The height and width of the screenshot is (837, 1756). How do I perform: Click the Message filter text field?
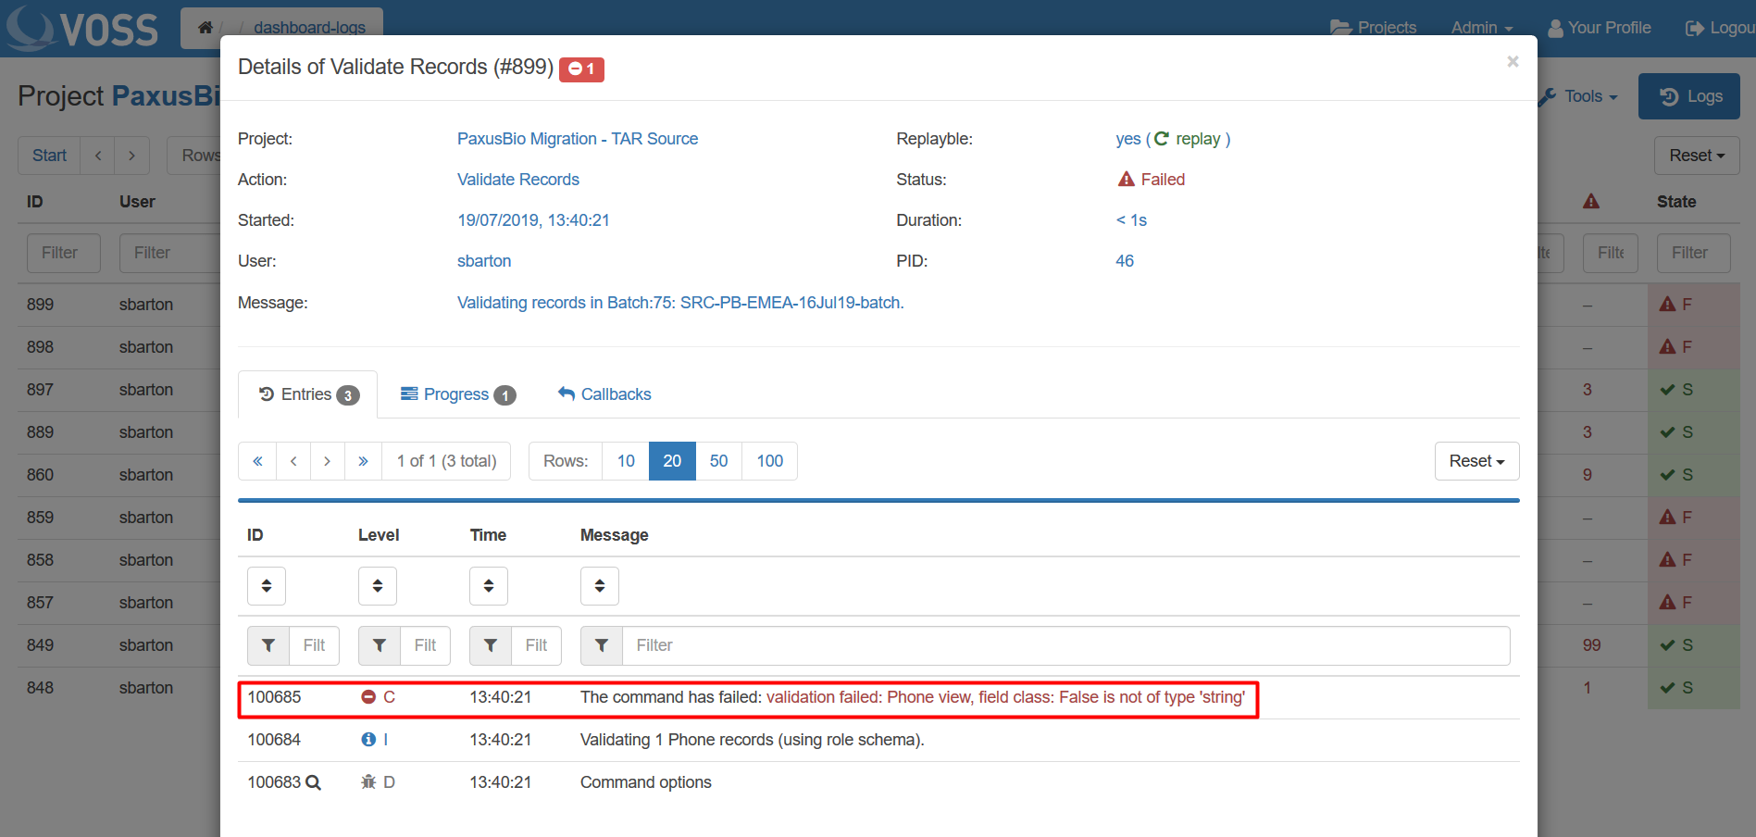point(1065,645)
